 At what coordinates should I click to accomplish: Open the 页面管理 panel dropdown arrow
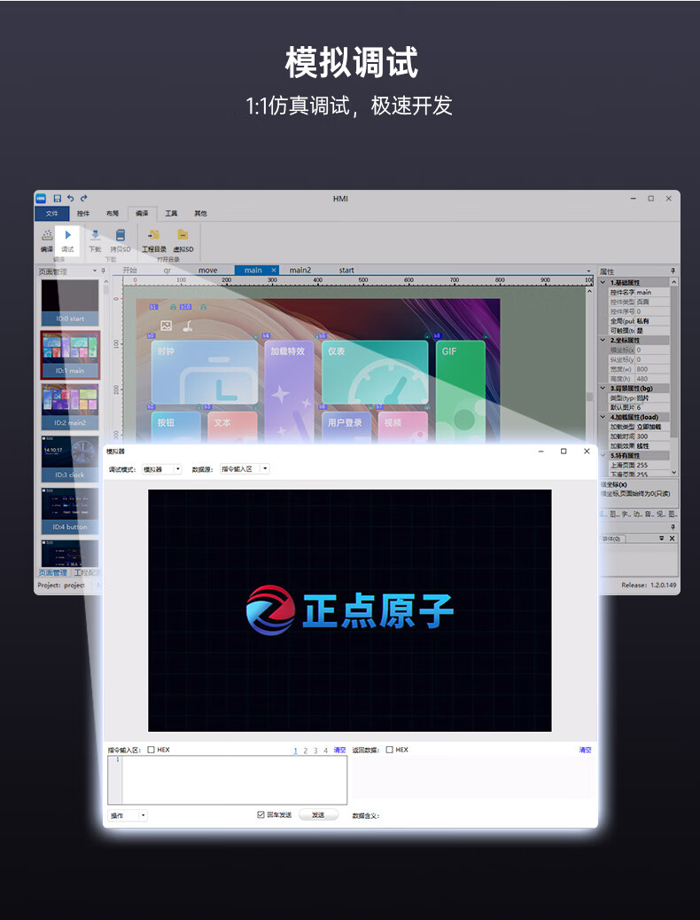(95, 271)
